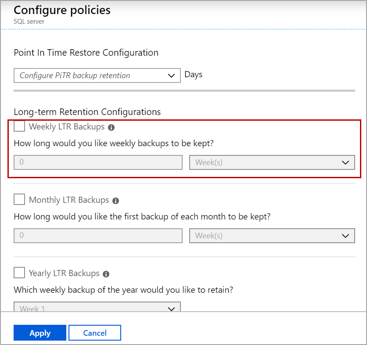Viewport: 367px width, 345px height.
Task: Expand the weekly backups Week(s) unit dropdown
Action: point(272,162)
